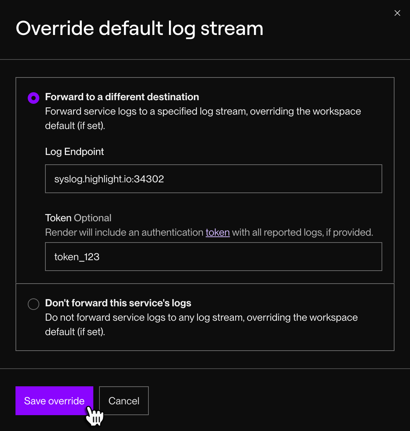Click the Save override button
410x431 pixels.
click(x=54, y=400)
